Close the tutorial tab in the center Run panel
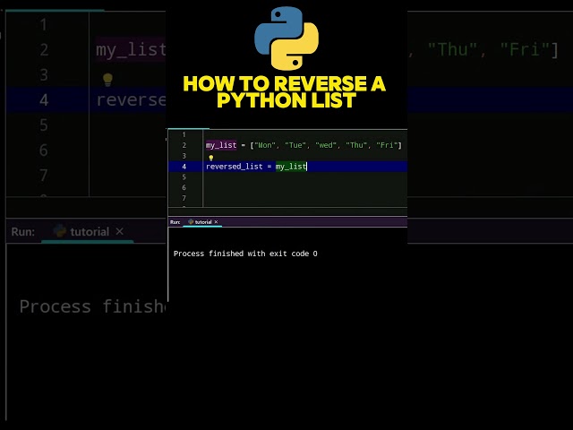This screenshot has width=573, height=430. 217,222
